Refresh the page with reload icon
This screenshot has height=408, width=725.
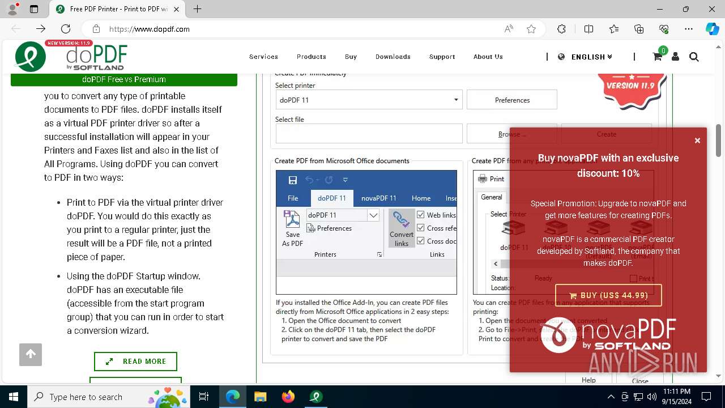point(66,29)
